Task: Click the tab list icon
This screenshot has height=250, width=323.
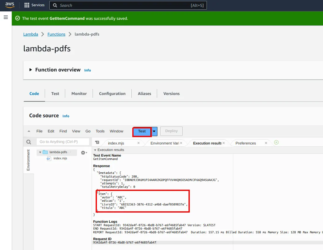Action: (97, 142)
